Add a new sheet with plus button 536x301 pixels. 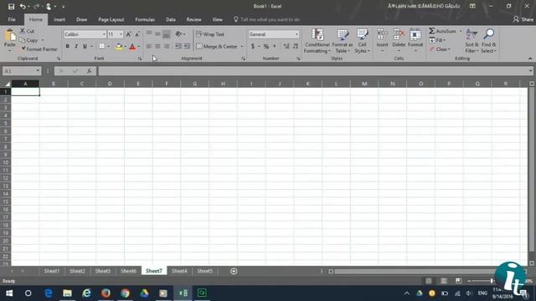[x=234, y=271]
